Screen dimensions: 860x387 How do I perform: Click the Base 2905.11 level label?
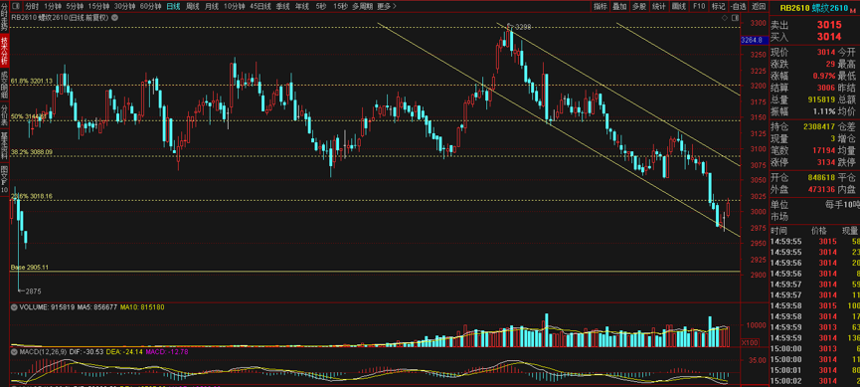click(30, 268)
